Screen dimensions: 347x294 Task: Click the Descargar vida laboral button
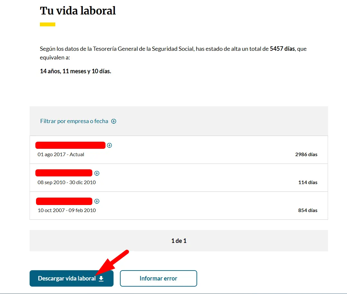[x=71, y=278]
